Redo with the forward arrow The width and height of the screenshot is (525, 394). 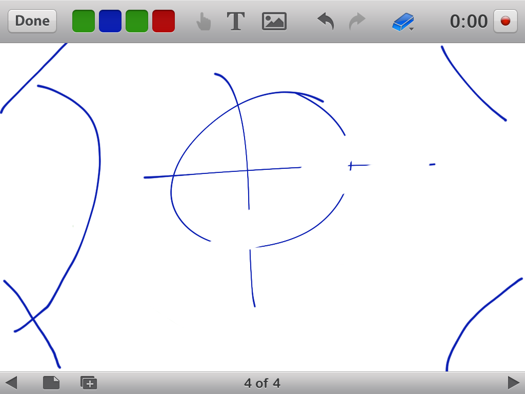[x=357, y=21]
